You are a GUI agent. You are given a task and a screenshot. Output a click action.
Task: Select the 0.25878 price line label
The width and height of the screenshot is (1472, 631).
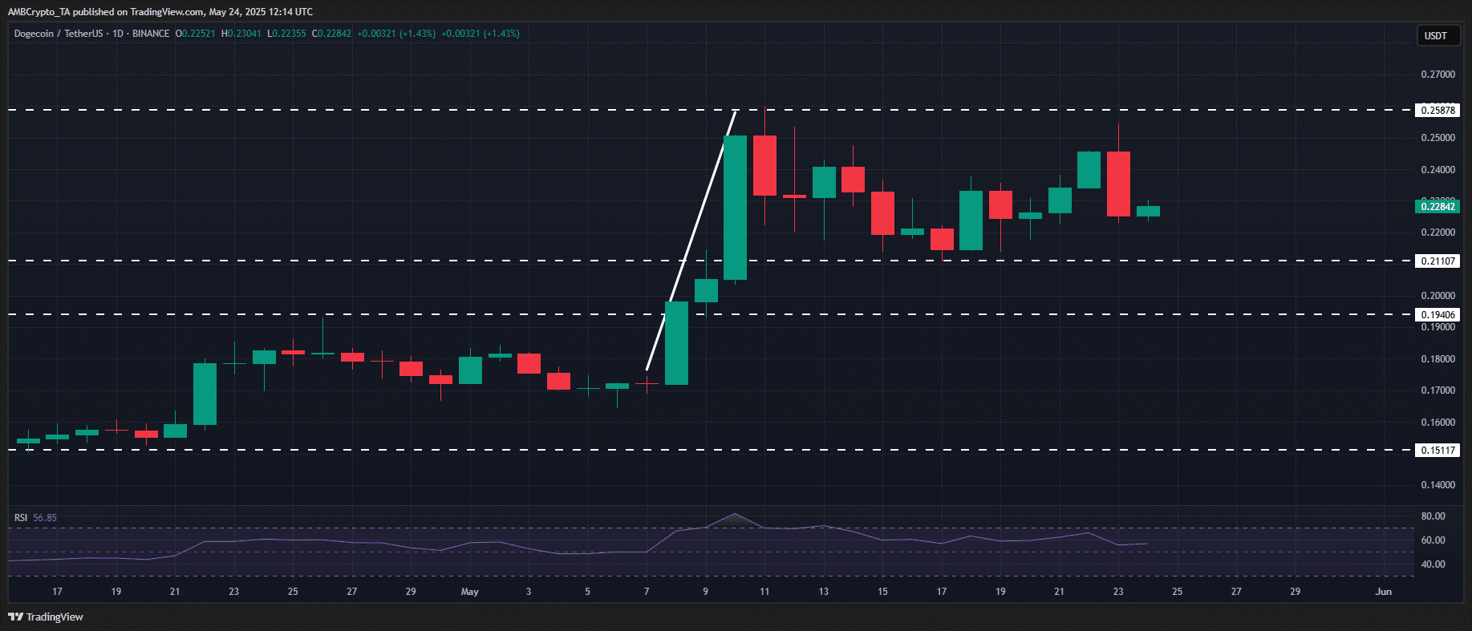[1438, 111]
